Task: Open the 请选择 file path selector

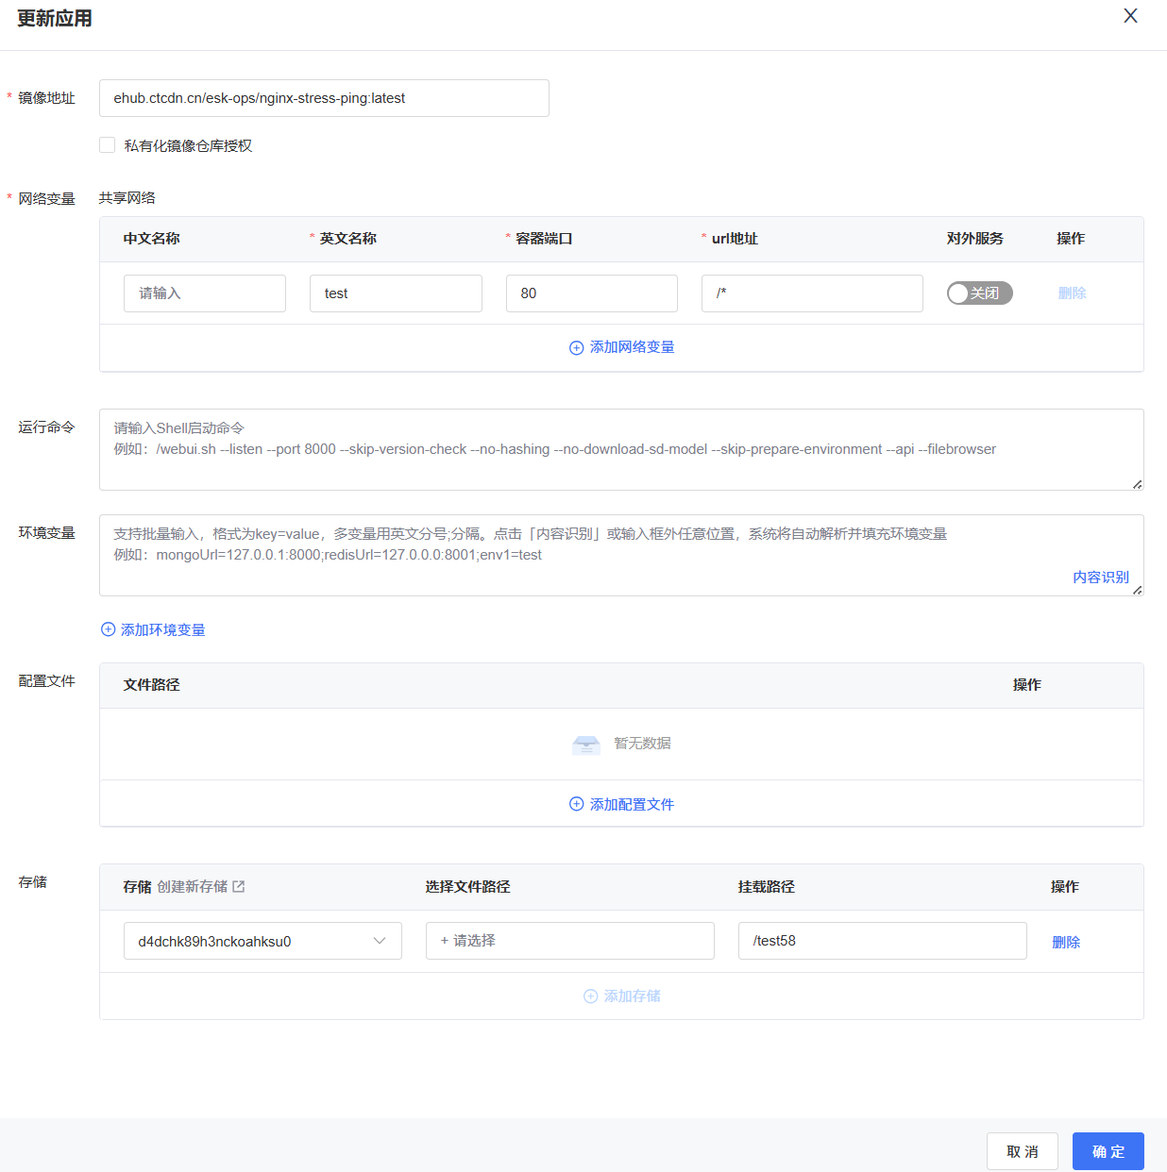Action: (569, 941)
